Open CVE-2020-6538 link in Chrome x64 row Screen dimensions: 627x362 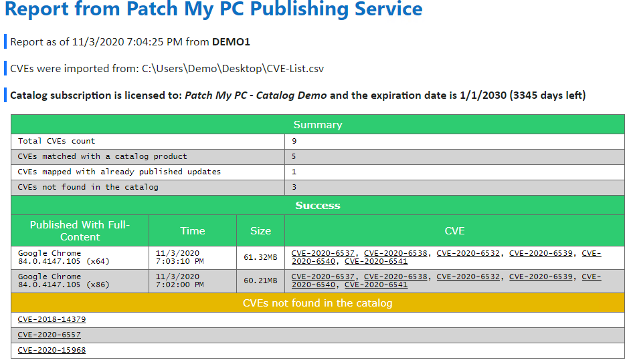[395, 253]
